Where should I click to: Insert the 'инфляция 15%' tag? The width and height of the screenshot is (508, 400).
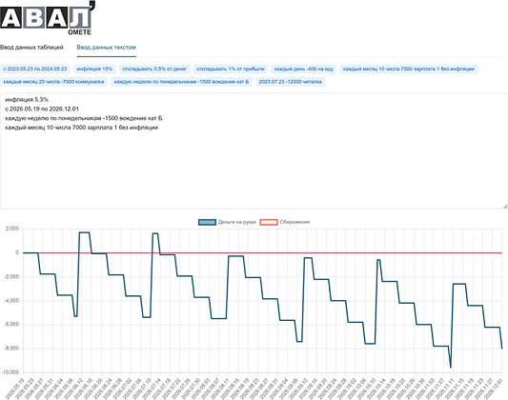click(x=94, y=69)
